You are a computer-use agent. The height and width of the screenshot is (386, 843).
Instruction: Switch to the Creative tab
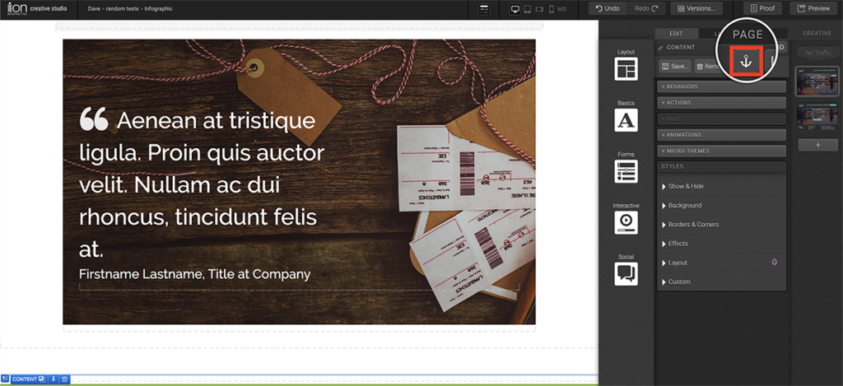coord(816,33)
